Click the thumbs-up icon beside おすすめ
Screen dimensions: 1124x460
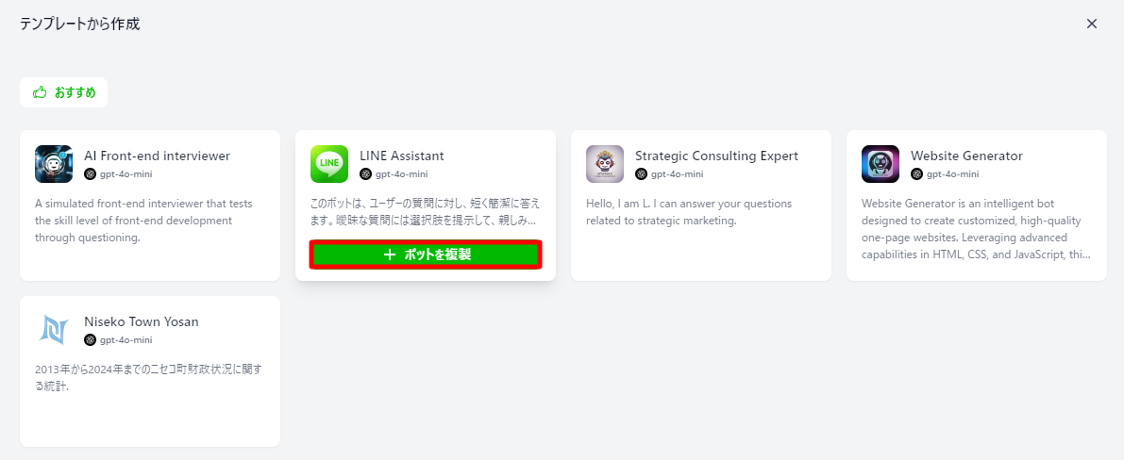pyautogui.click(x=40, y=92)
